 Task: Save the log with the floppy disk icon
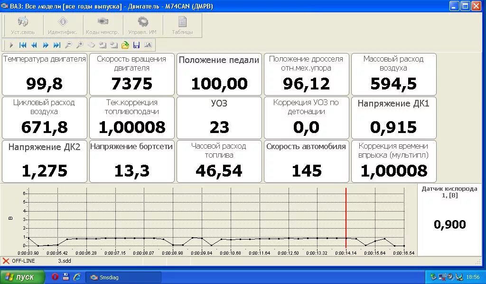coord(136,45)
